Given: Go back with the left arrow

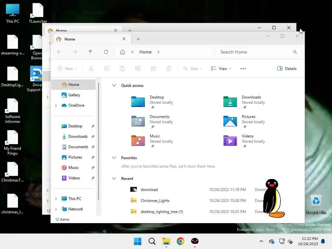Looking at the screenshot, I should 59,52.
